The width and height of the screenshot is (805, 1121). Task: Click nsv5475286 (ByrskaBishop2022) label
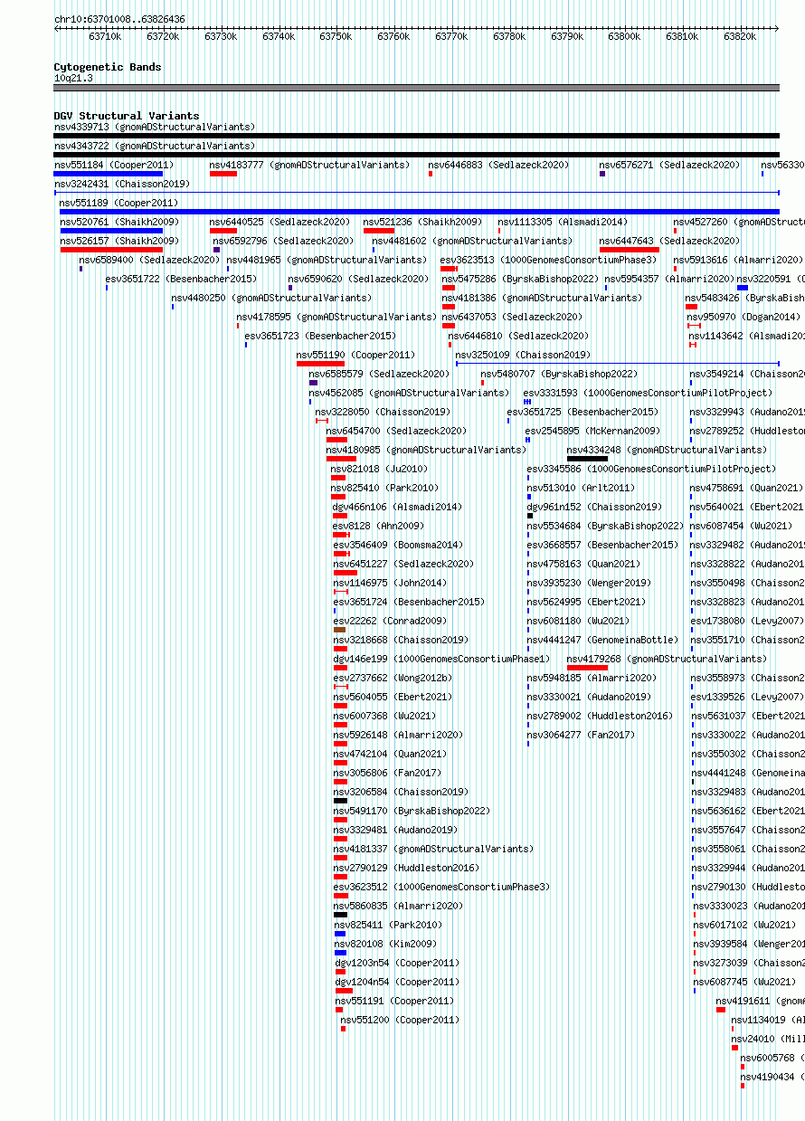[x=520, y=279]
